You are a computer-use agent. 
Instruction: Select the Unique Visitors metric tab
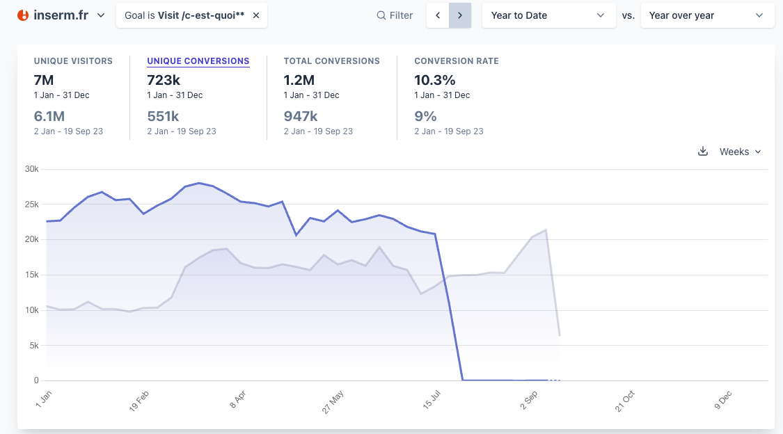(73, 61)
